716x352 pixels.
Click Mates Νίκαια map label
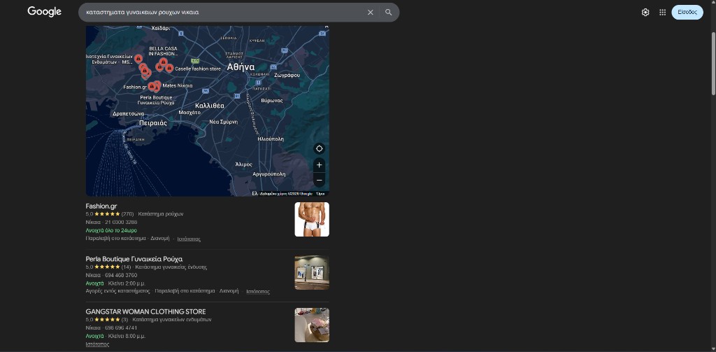[177, 85]
